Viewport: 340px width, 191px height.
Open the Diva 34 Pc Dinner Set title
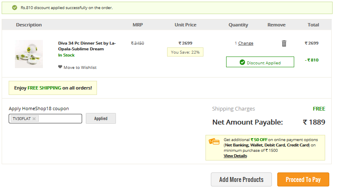[x=87, y=46]
